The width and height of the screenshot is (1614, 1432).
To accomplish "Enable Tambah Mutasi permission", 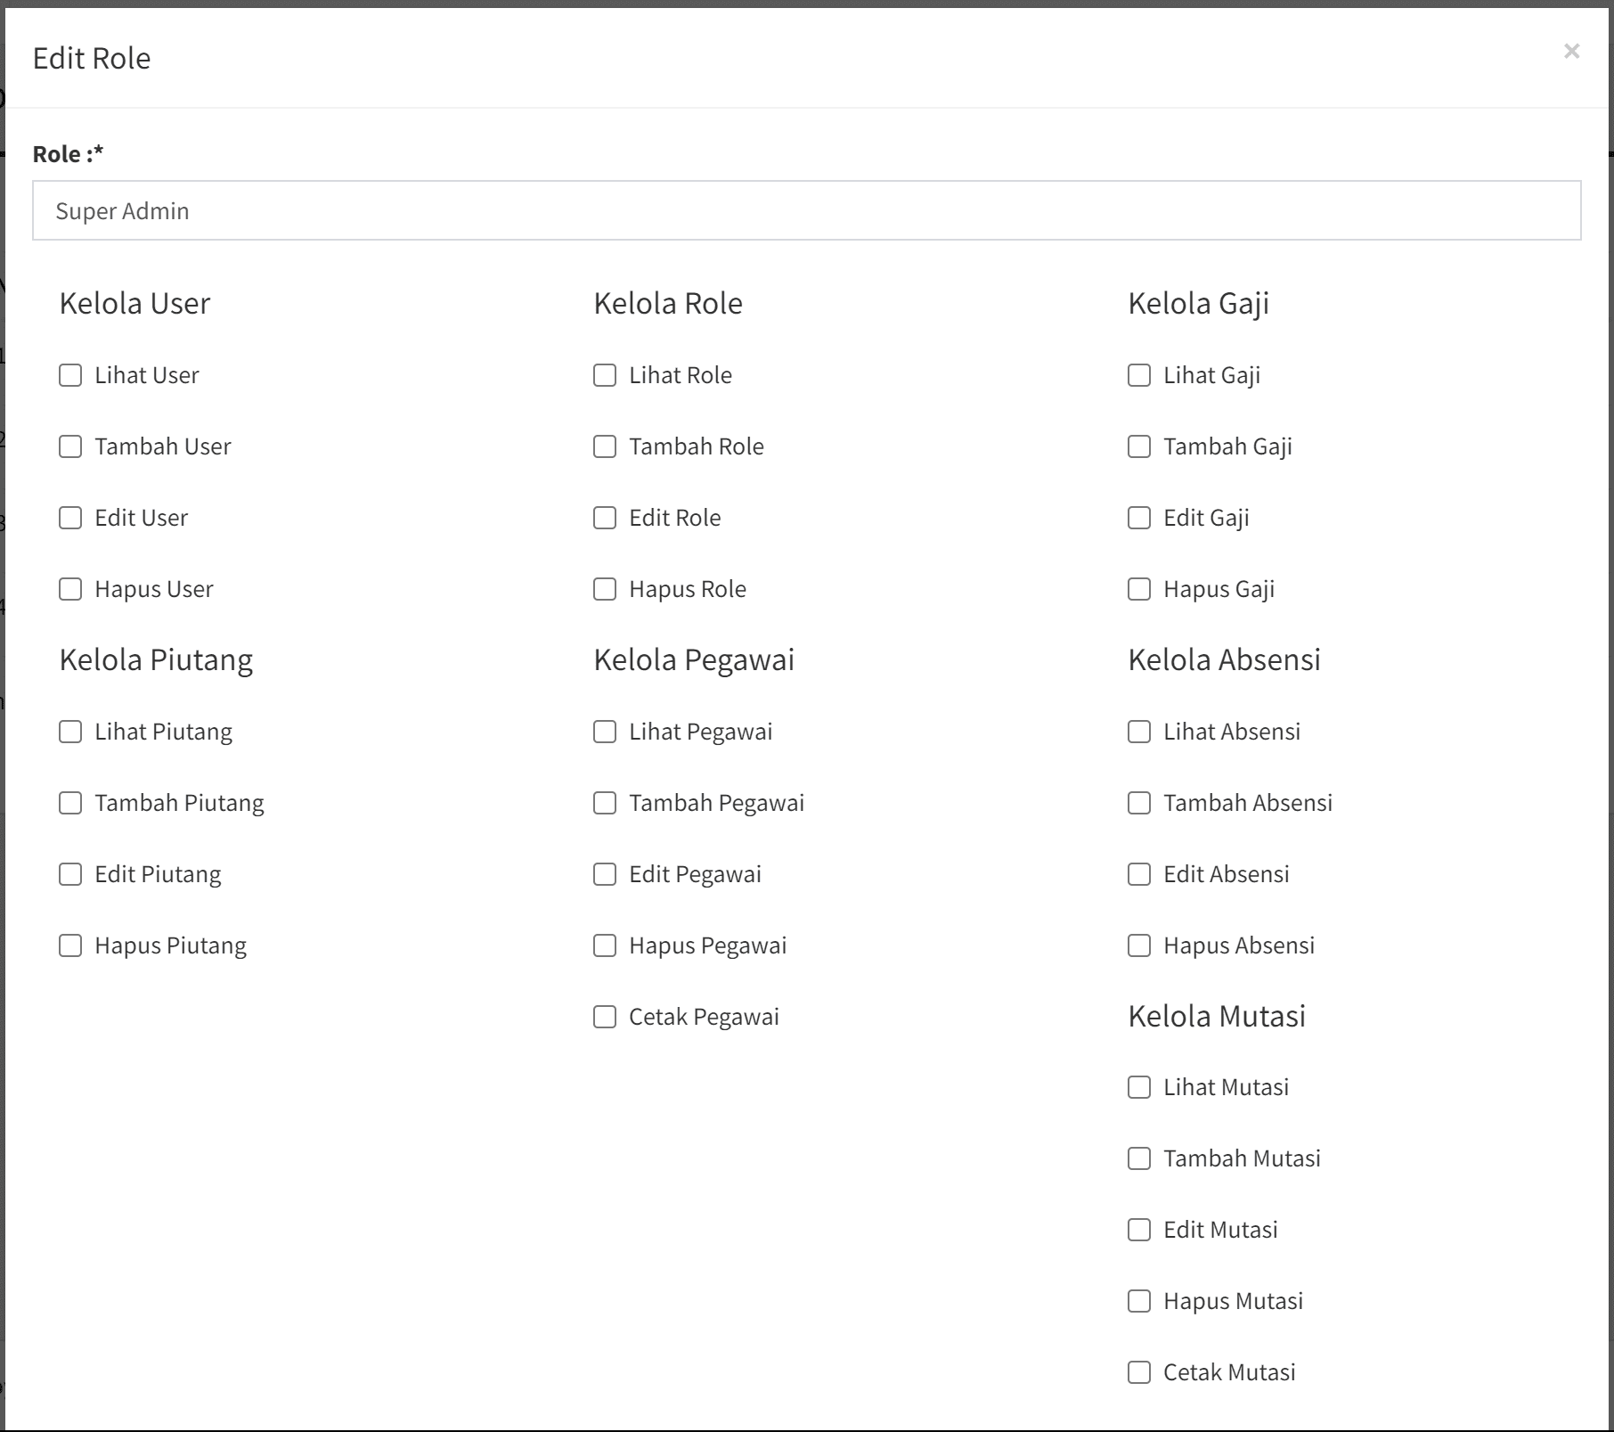I will click(x=1139, y=1158).
